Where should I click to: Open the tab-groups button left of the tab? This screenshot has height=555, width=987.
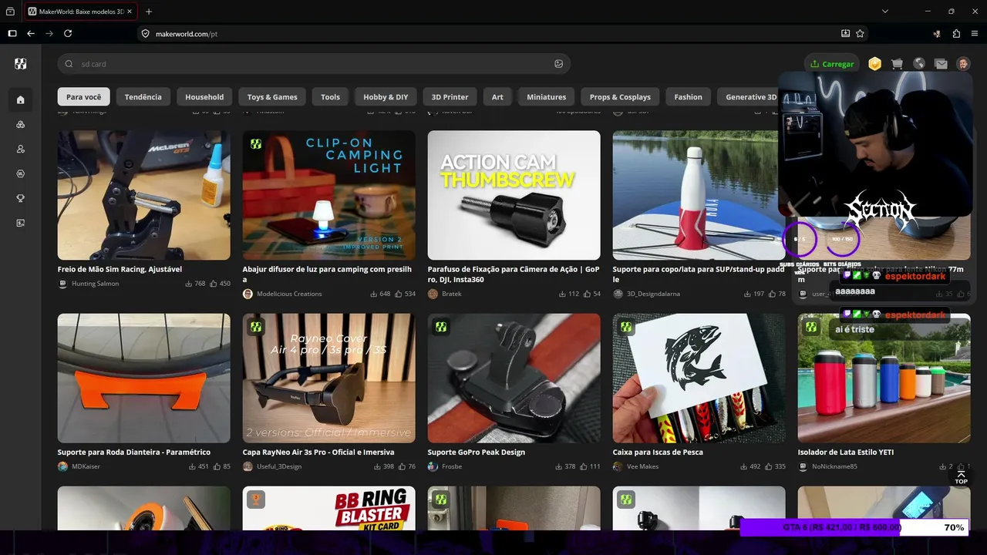(10, 12)
